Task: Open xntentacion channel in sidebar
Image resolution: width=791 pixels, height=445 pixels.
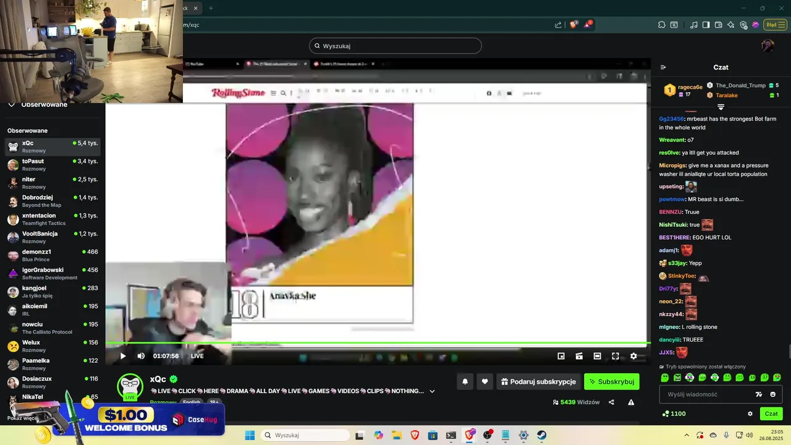Action: click(x=53, y=219)
